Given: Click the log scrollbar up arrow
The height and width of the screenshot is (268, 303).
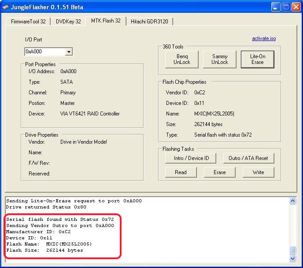Looking at the screenshot, I should pos(292,201).
